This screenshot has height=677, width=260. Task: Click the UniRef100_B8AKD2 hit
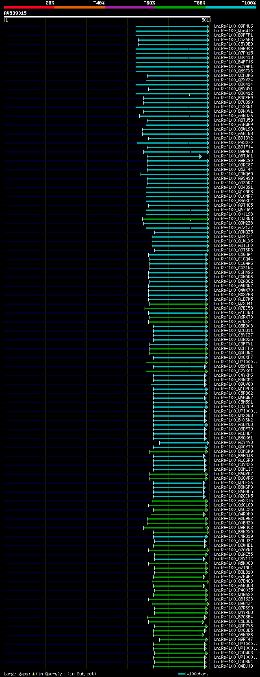point(233,201)
